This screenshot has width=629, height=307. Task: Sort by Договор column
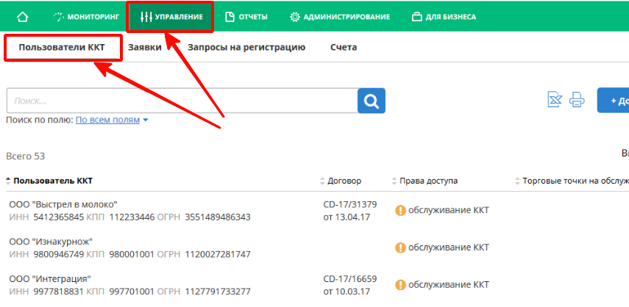(341, 181)
